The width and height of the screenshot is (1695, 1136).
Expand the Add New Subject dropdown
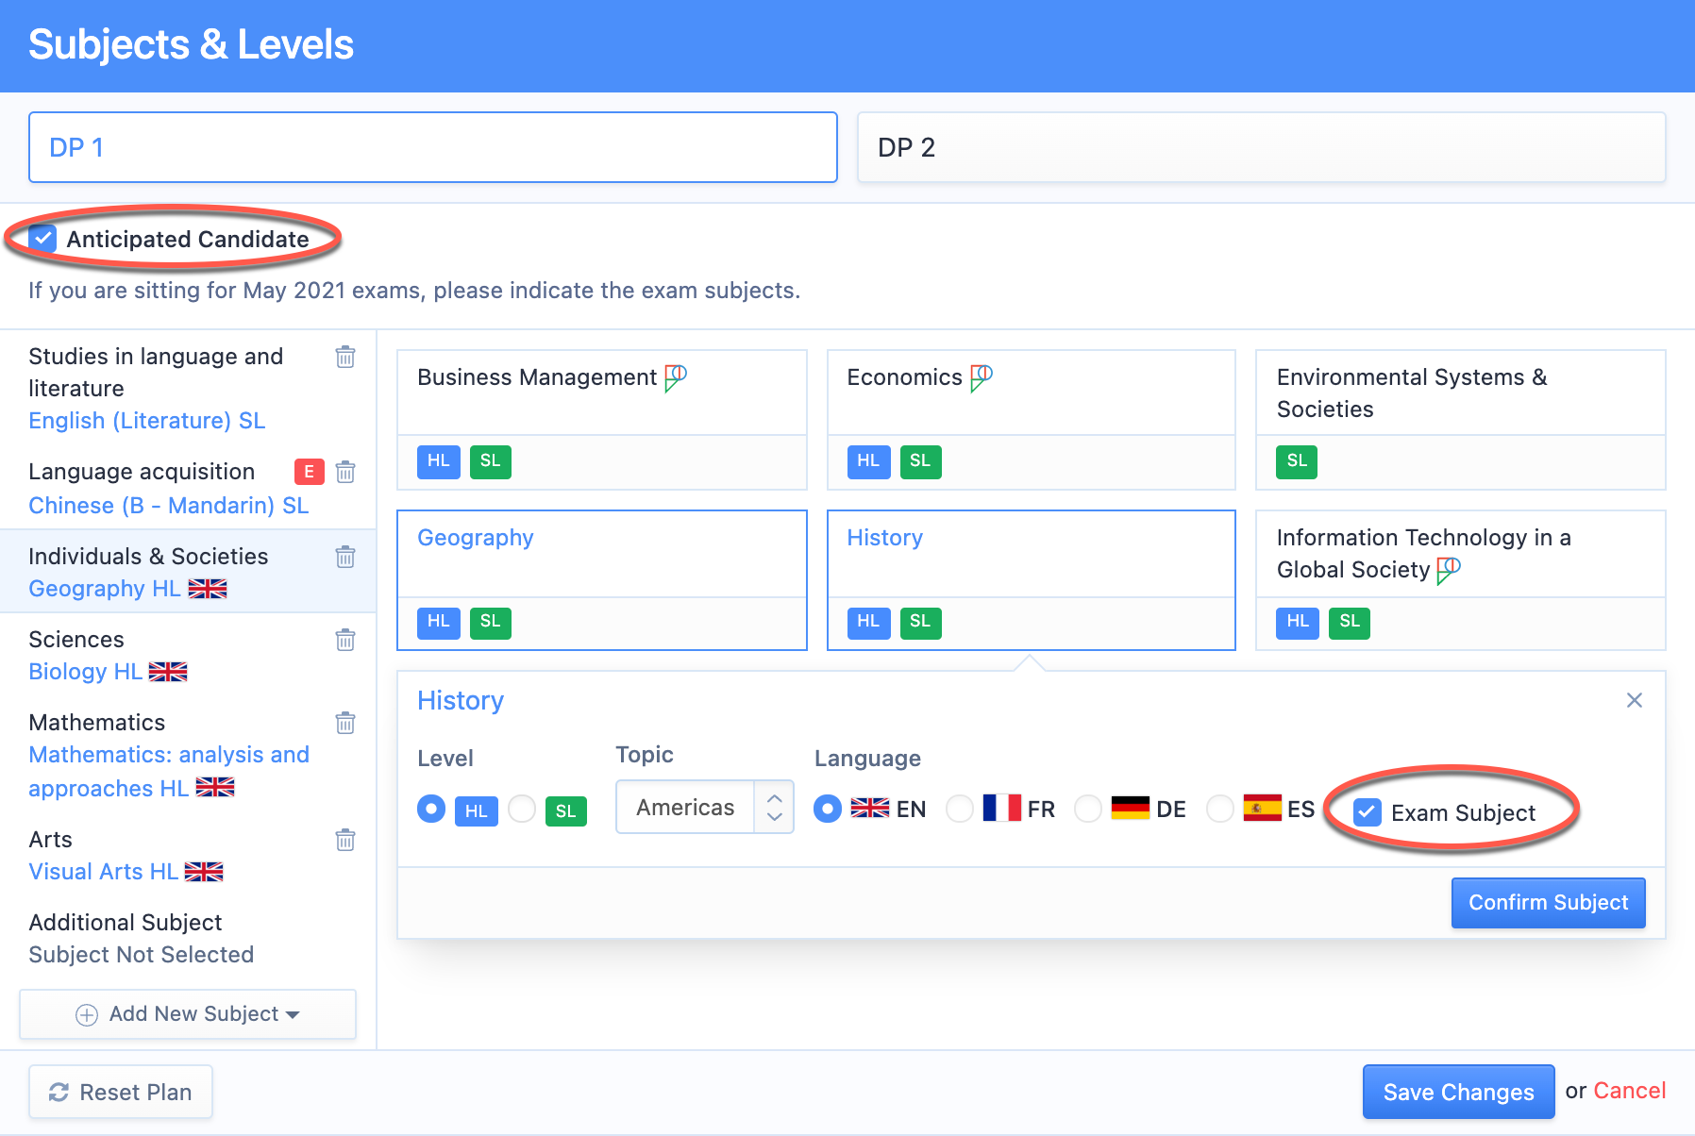point(188,1014)
